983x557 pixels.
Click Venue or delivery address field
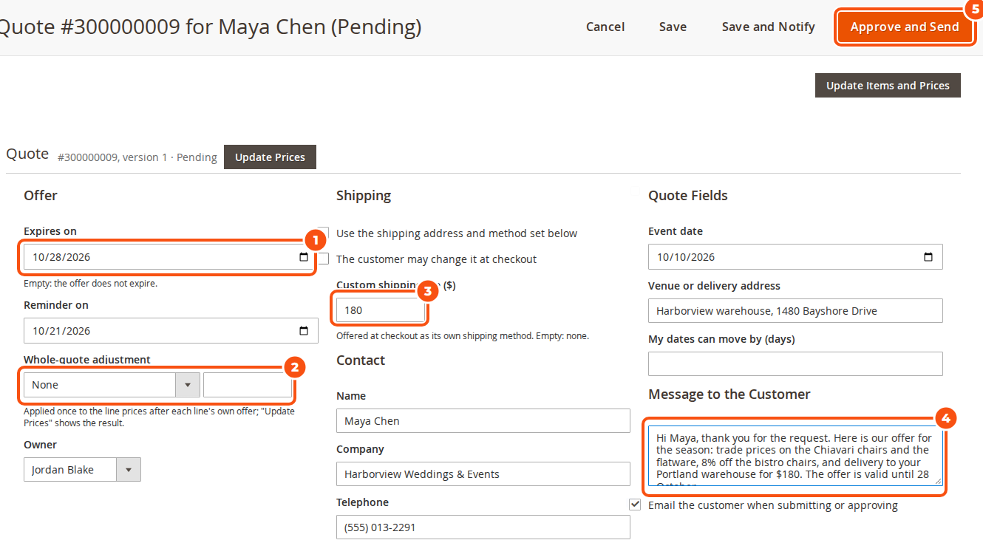[x=795, y=311]
